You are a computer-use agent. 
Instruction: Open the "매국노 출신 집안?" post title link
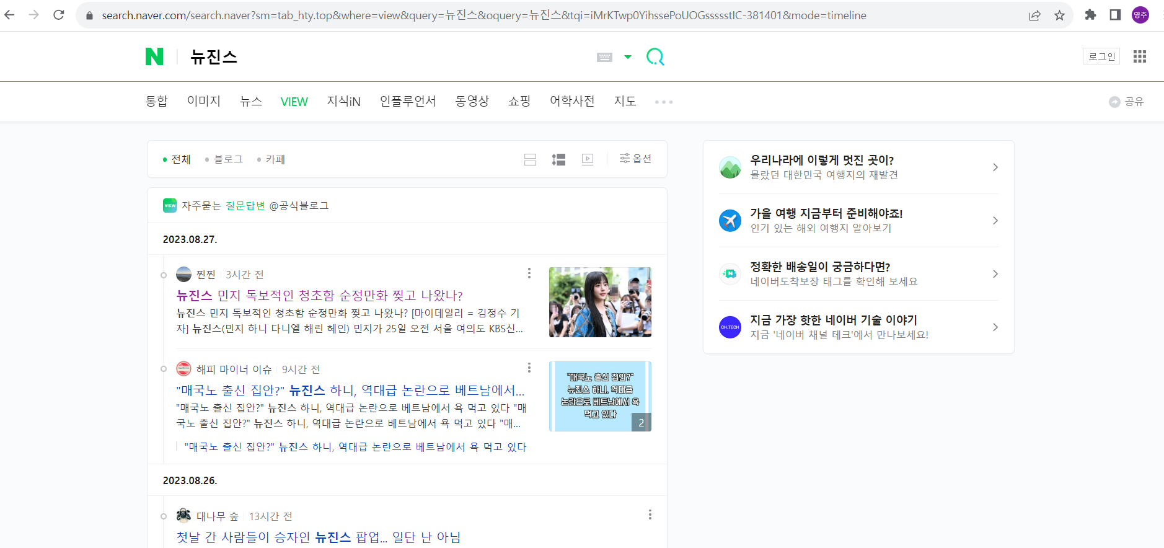(350, 391)
